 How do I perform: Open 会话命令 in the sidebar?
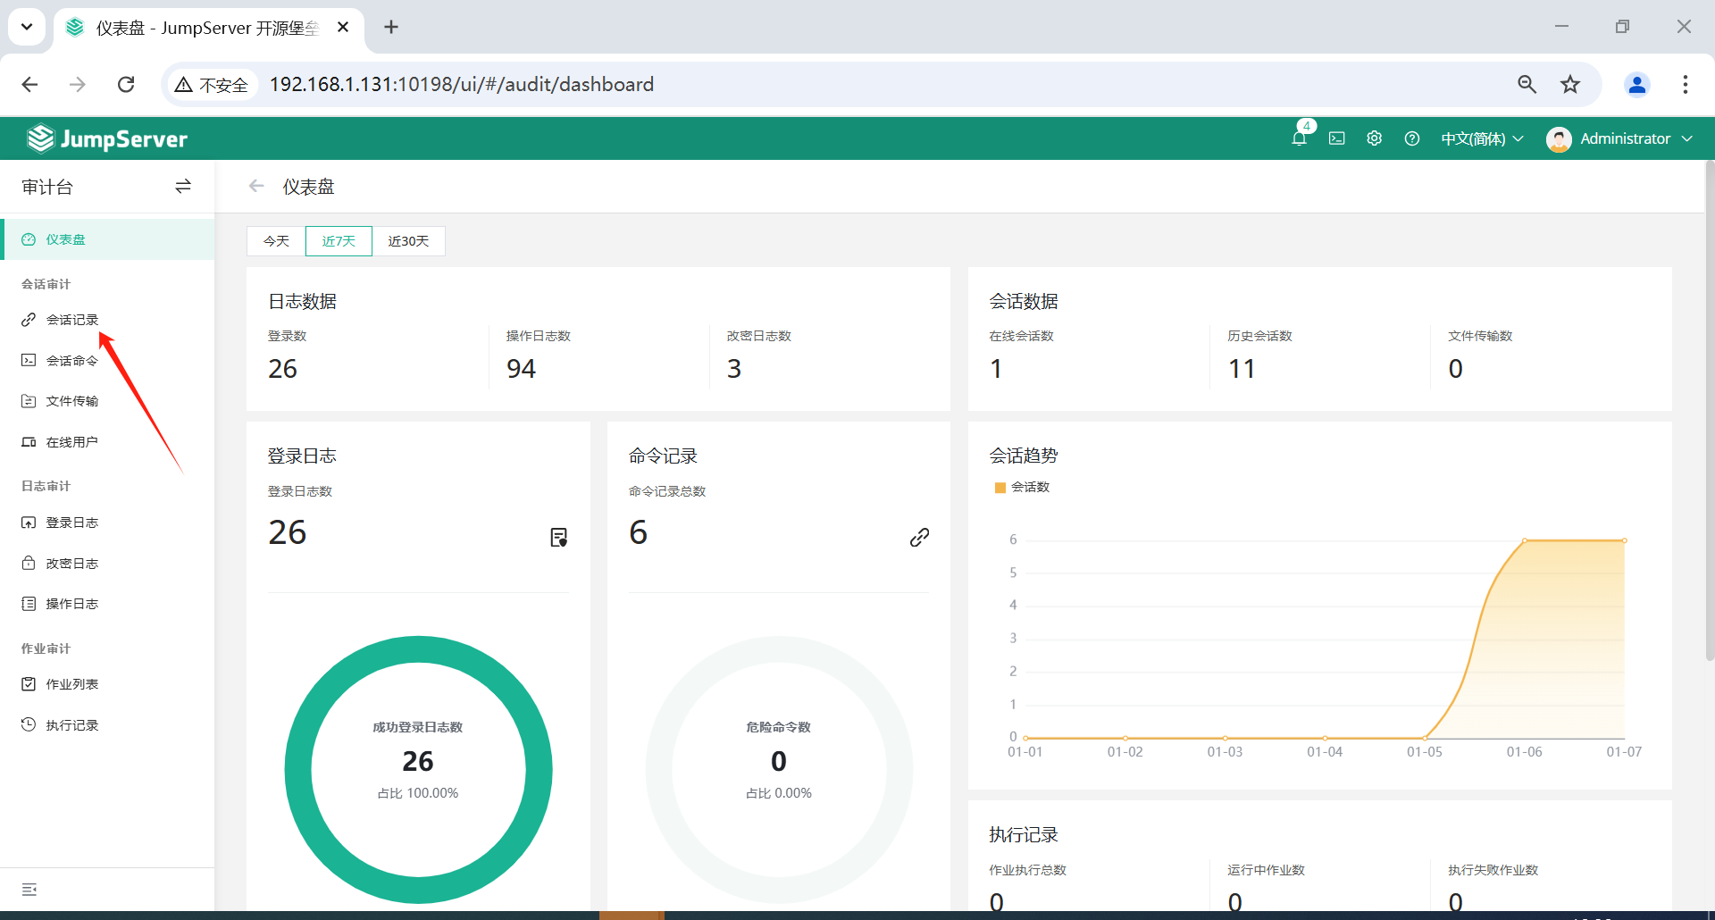click(x=107, y=361)
